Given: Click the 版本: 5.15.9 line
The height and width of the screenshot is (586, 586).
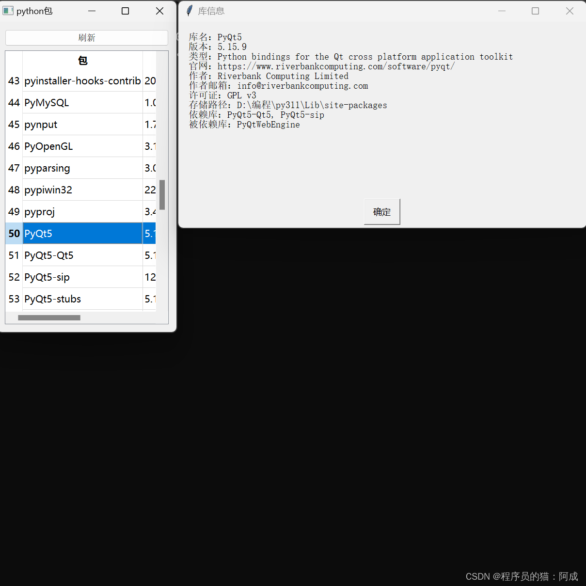Looking at the screenshot, I should (218, 47).
